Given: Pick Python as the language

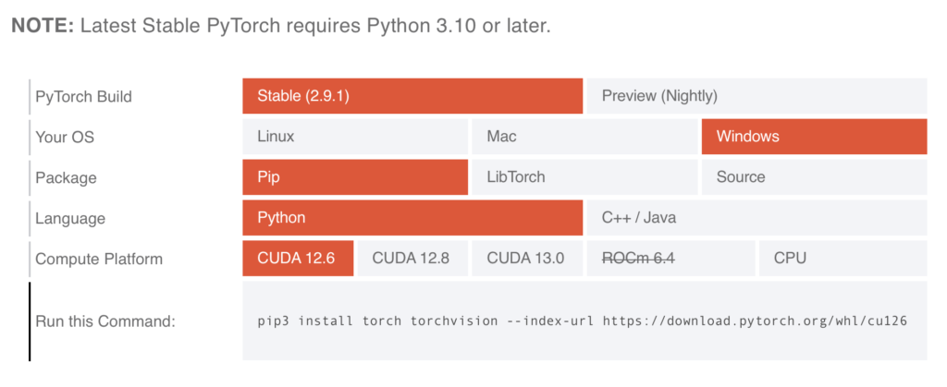Looking at the screenshot, I should click(412, 218).
